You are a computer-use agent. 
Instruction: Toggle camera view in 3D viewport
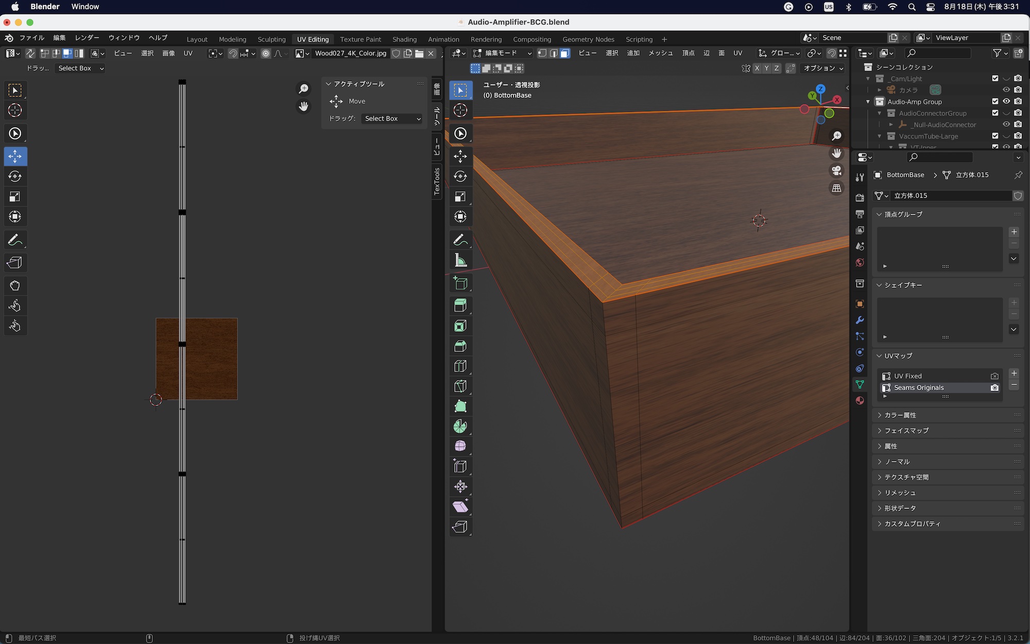click(837, 171)
